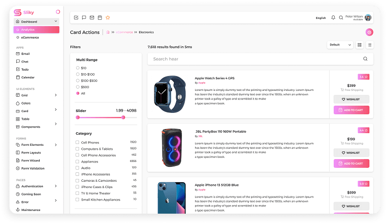This screenshot has height=224, width=387.
Task: Switch to list view layout icon
Action: [x=370, y=45]
